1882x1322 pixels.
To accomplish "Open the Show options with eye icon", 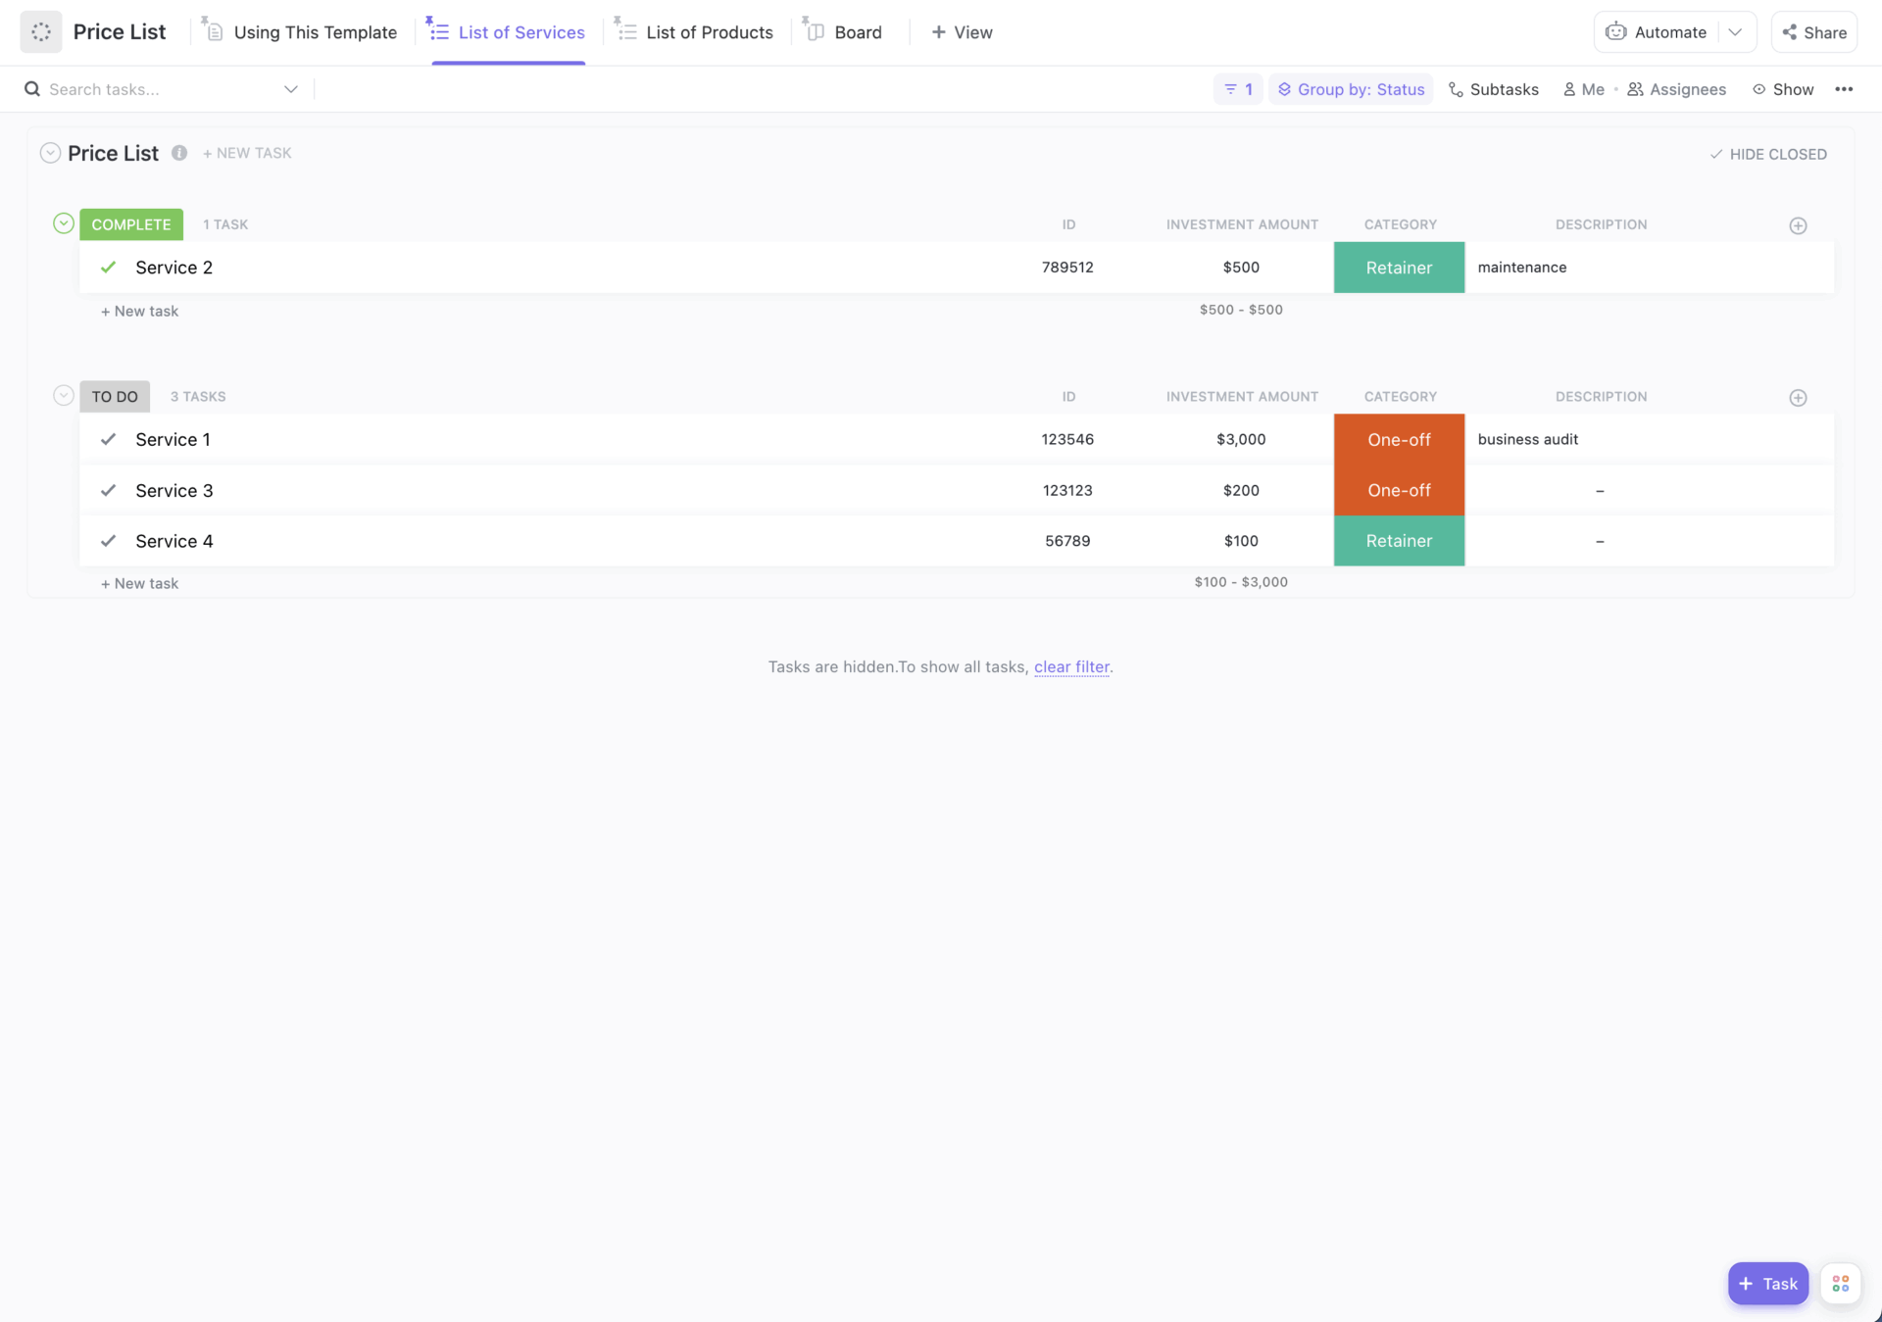I will point(1783,89).
